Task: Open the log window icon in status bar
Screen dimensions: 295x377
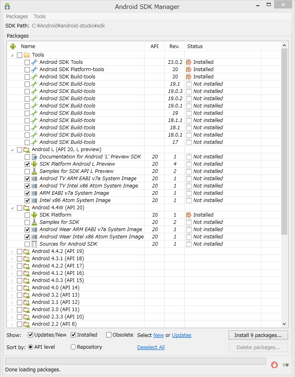Action: [x=285, y=365]
